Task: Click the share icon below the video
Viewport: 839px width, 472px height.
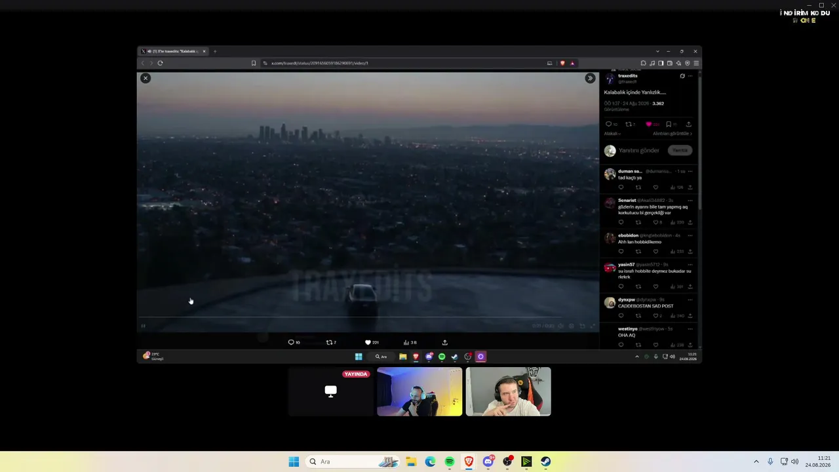Action: pos(444,342)
